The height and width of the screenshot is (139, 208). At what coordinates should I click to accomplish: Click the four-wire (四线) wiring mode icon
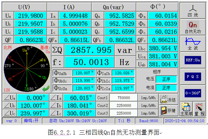coord(193,11)
